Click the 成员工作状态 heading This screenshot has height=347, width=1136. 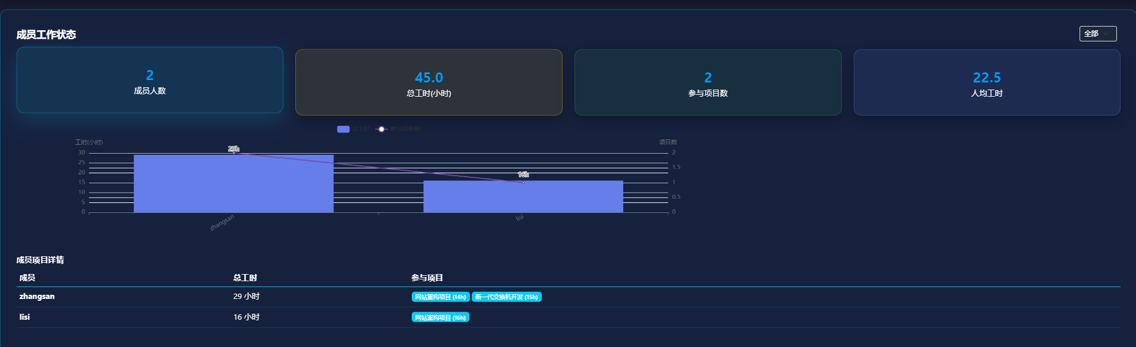tap(46, 34)
